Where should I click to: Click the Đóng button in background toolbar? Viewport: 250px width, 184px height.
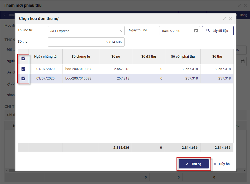(242, 15)
